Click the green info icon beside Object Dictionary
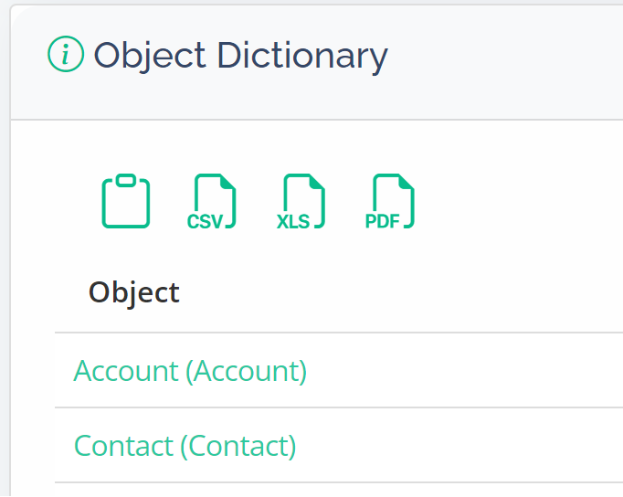623x497 pixels. point(66,54)
